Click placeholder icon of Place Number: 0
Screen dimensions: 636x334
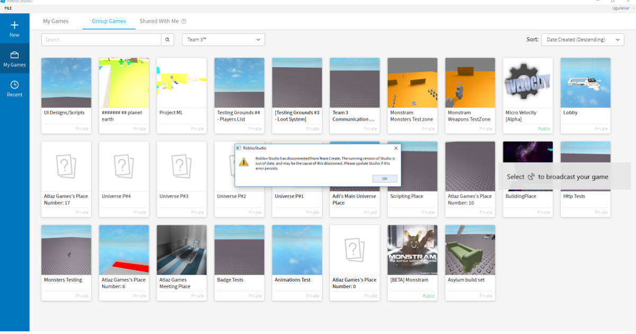point(355,250)
